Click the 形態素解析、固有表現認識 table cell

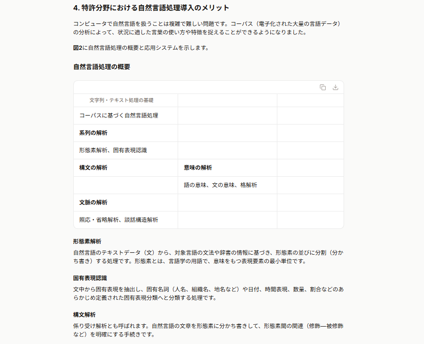[126, 150]
